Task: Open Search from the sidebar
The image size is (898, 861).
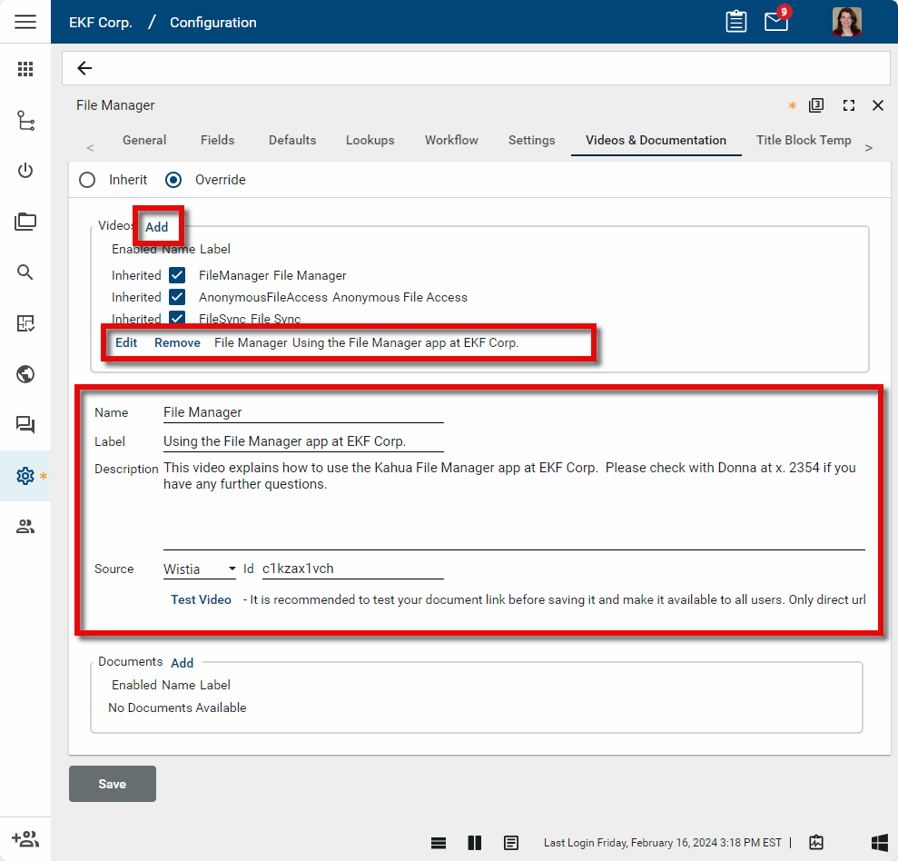Action: tap(25, 272)
